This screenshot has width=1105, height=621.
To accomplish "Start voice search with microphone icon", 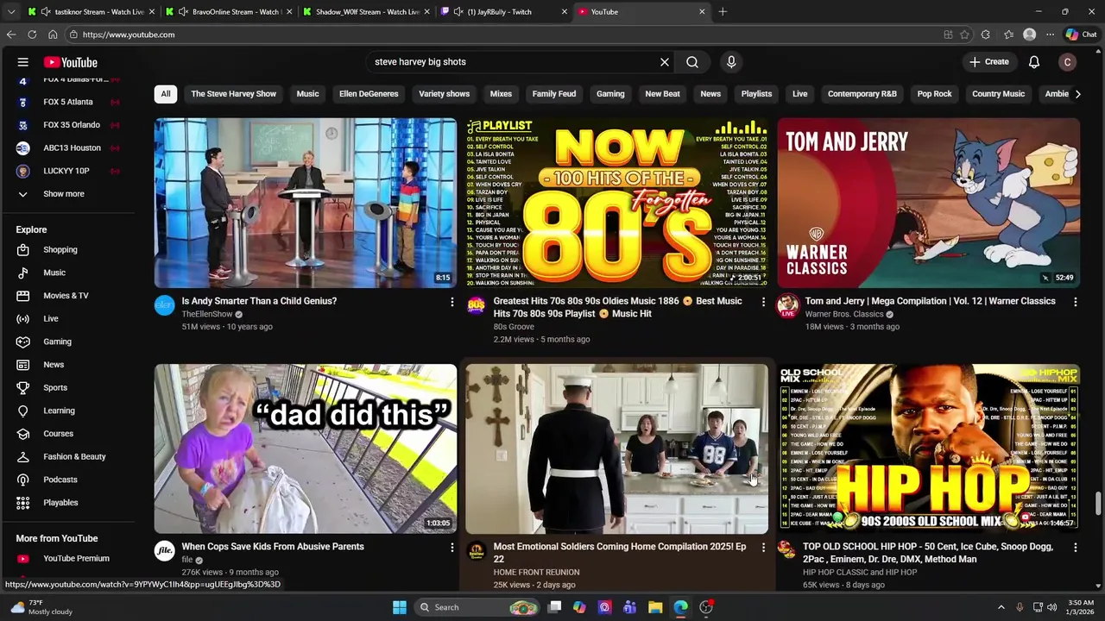I will coord(731,62).
